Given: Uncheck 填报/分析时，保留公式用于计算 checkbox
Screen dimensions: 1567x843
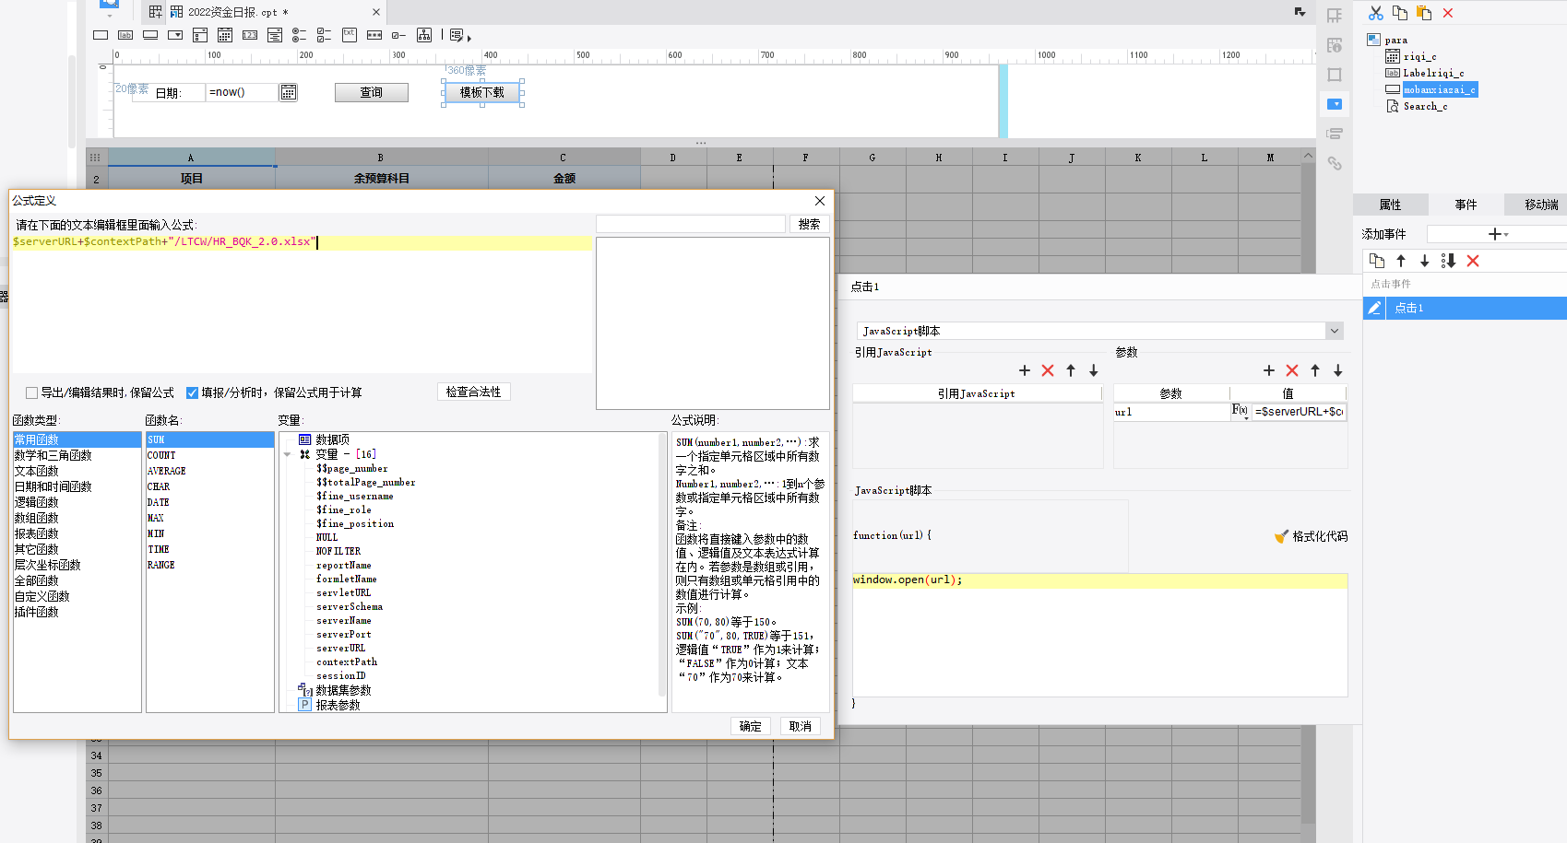Looking at the screenshot, I should pyautogui.click(x=192, y=392).
